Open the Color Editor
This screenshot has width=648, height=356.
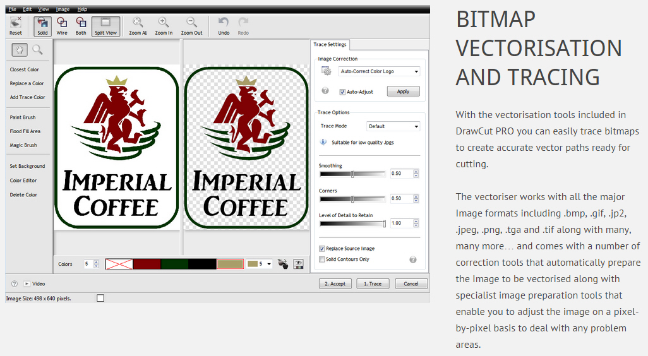(x=23, y=181)
